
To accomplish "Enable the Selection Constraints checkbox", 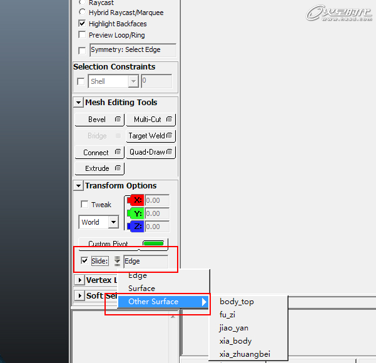I will click(x=81, y=81).
